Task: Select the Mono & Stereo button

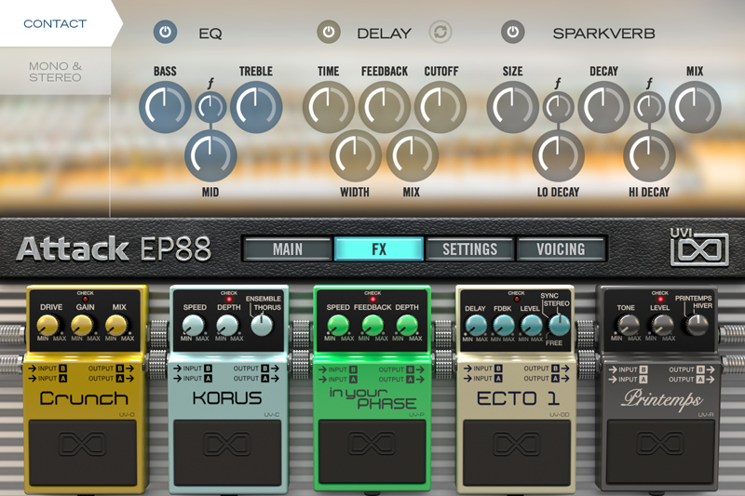Action: coord(54,71)
